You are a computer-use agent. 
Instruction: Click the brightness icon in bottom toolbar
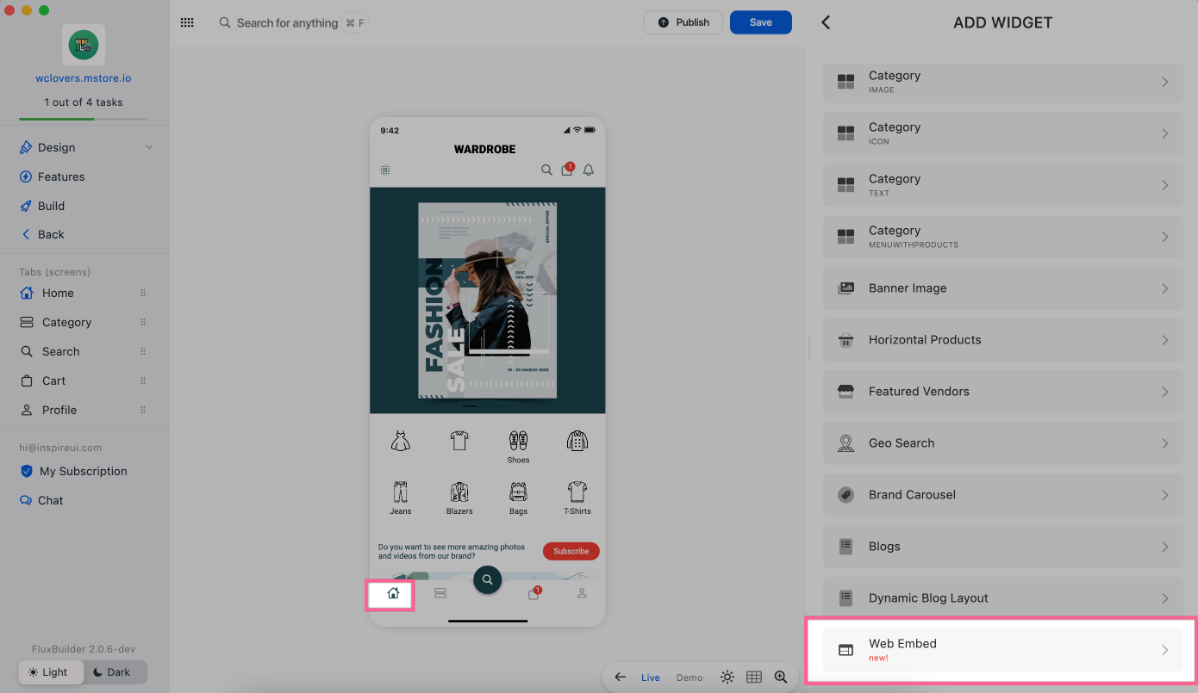(727, 678)
